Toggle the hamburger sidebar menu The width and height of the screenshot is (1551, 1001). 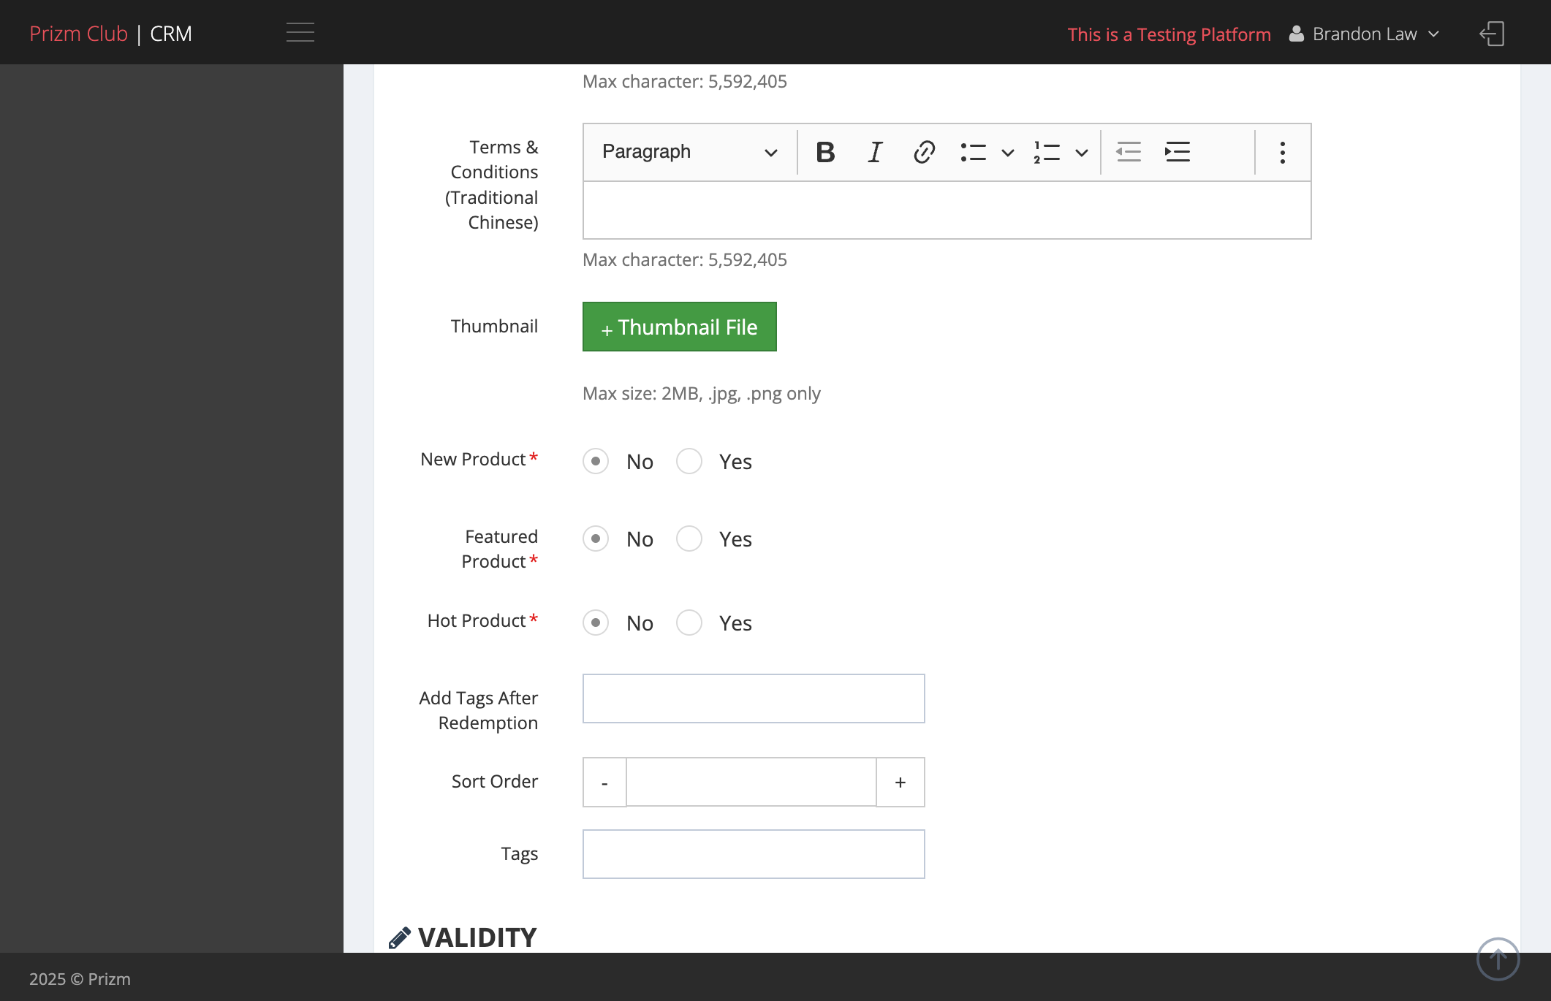click(300, 32)
